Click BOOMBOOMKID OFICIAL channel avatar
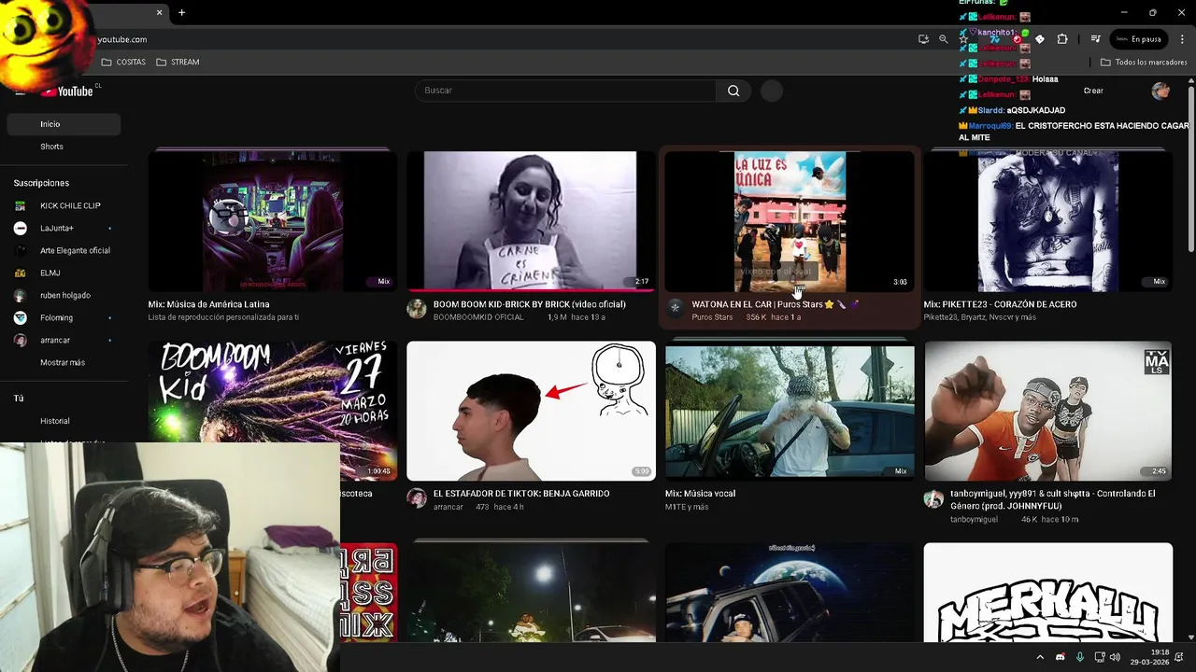This screenshot has height=672, width=1196. point(417,309)
